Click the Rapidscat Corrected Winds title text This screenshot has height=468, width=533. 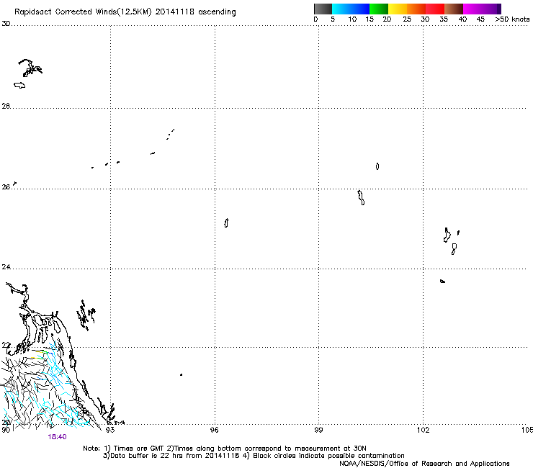125,12
